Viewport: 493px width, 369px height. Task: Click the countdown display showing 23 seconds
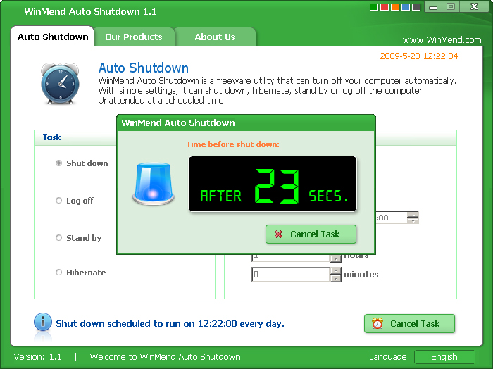click(x=273, y=184)
